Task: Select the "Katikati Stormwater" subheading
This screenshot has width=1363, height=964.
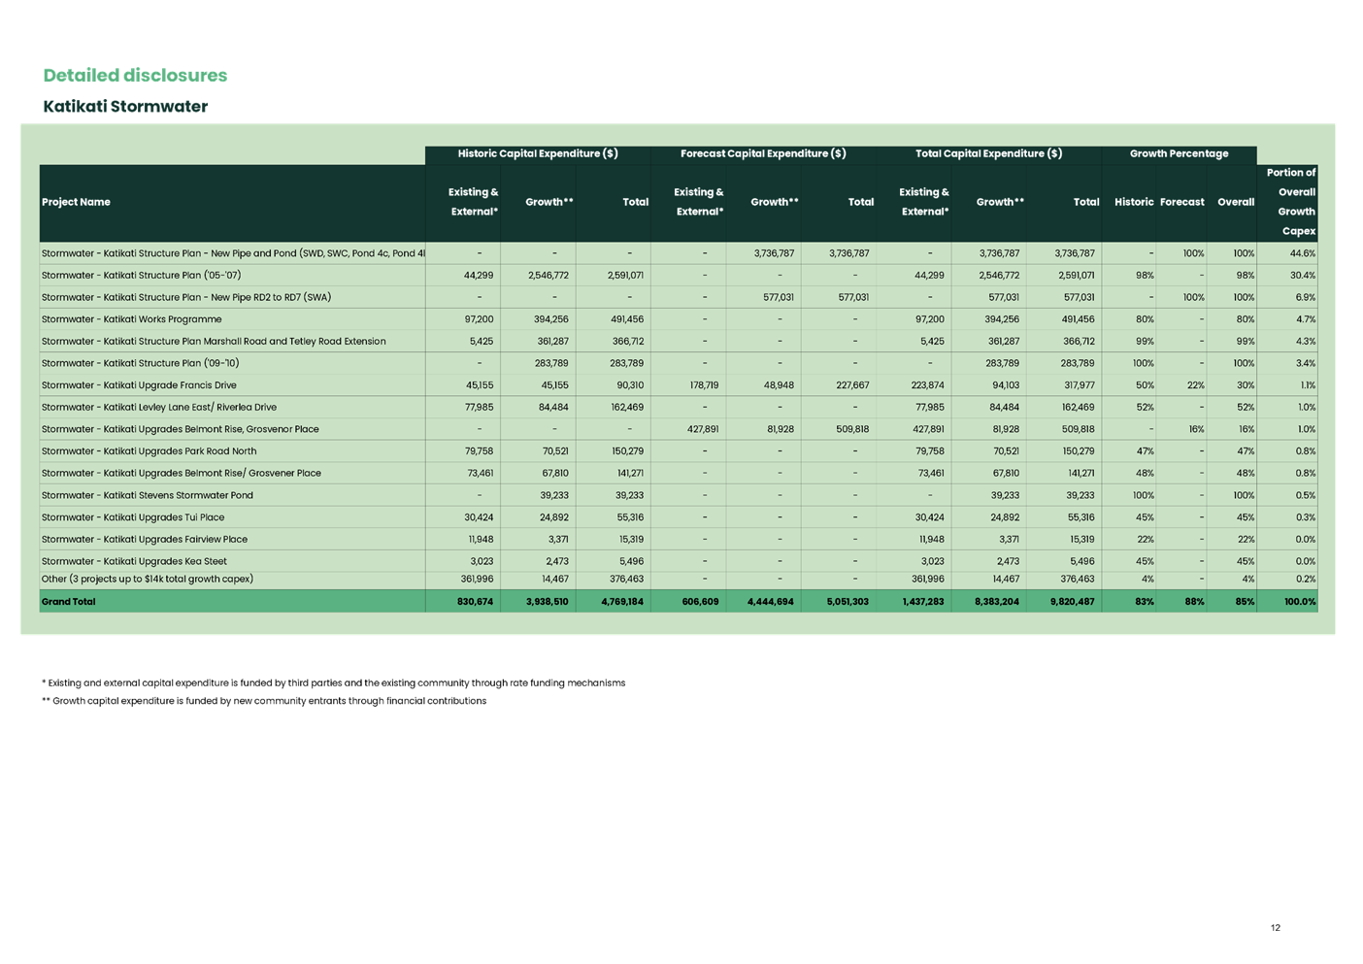Action: pyautogui.click(x=126, y=107)
